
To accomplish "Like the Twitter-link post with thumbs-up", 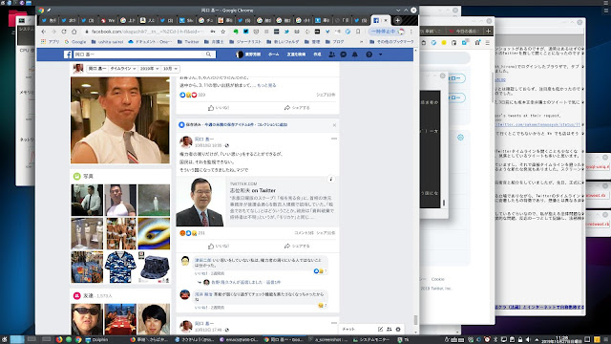I will [x=219, y=247].
